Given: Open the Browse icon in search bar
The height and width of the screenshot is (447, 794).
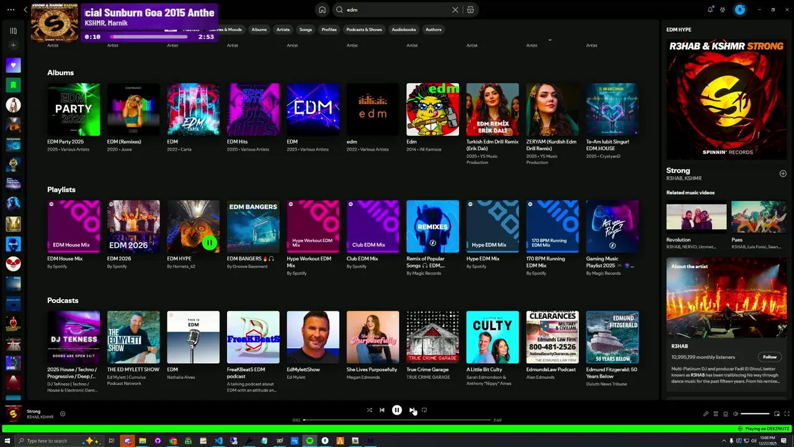Looking at the screenshot, I should pyautogui.click(x=470, y=10).
